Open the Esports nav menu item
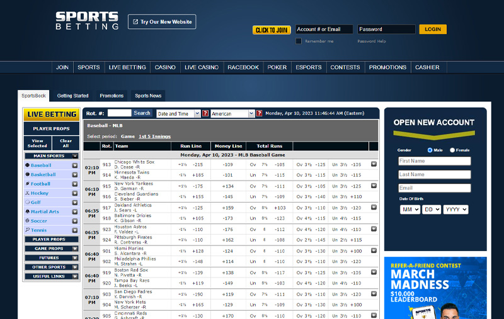The height and width of the screenshot is (319, 504). coord(309,67)
